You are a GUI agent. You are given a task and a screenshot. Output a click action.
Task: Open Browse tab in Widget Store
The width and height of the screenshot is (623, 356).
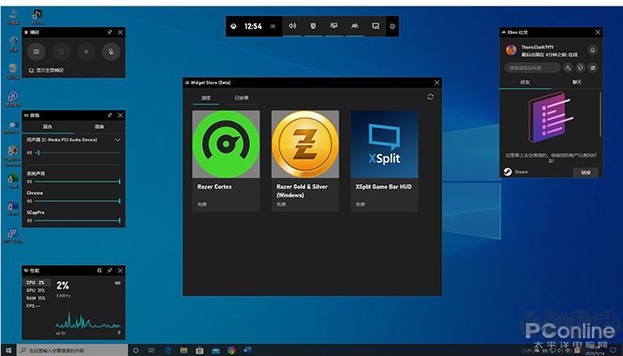coord(206,98)
